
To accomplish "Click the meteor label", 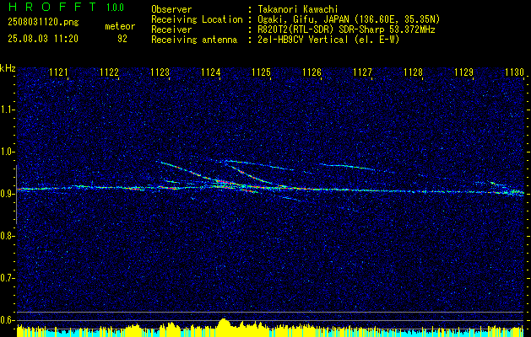I will point(120,26).
